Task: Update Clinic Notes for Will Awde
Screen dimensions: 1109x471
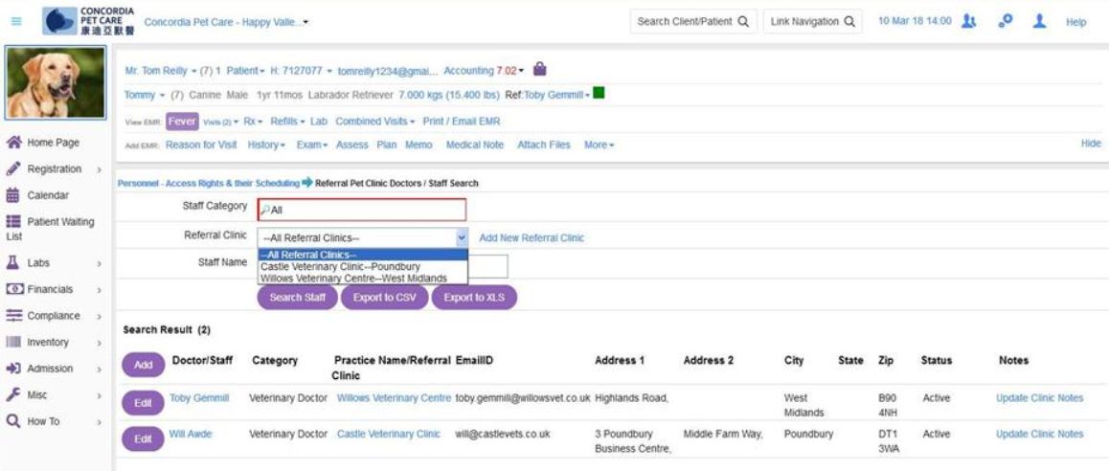Action: [1040, 434]
